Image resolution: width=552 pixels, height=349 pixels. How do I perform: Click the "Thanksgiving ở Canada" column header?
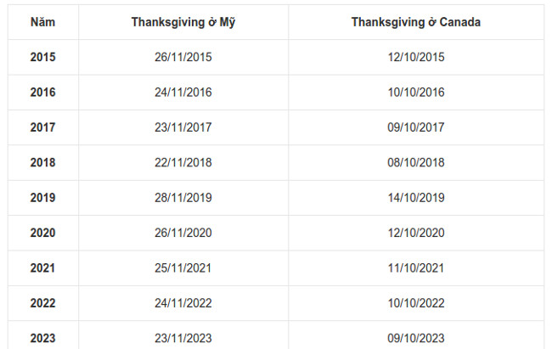[x=416, y=22]
